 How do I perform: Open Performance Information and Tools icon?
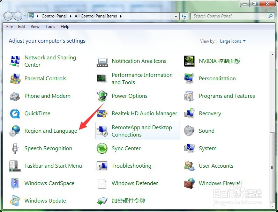coord(102,79)
